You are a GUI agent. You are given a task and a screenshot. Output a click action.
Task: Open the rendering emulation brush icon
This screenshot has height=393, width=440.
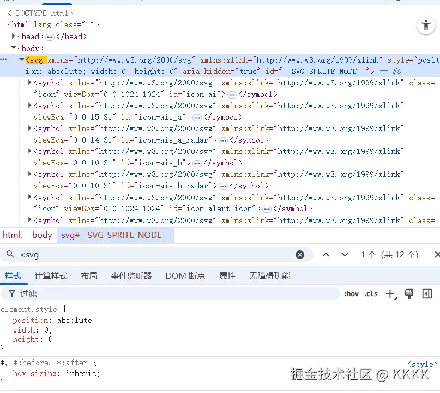pyautogui.click(x=409, y=294)
